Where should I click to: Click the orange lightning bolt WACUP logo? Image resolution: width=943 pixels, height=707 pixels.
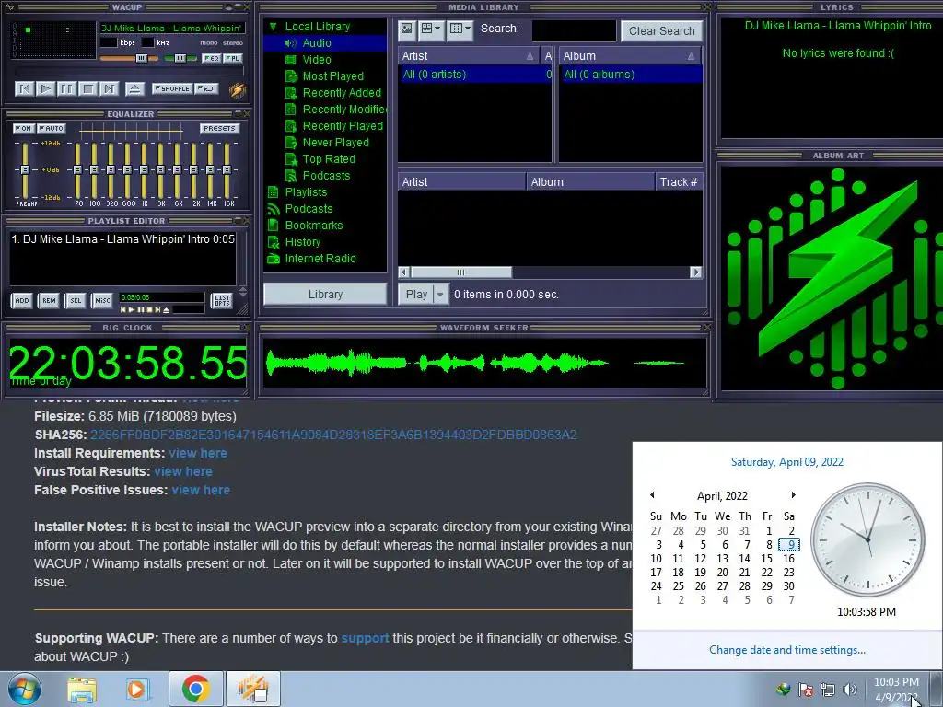[x=237, y=89]
